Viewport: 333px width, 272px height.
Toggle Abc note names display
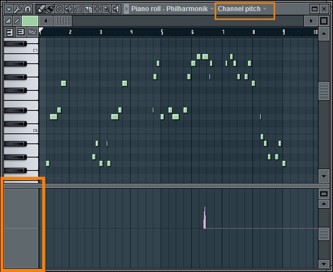click(32, 32)
